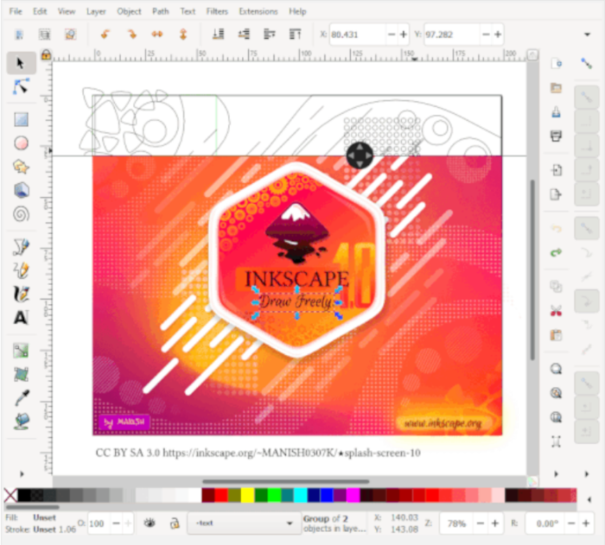Screen dimensions: 605x545
Task: Click Rotate 90° clockwise icon
Action: click(x=131, y=35)
